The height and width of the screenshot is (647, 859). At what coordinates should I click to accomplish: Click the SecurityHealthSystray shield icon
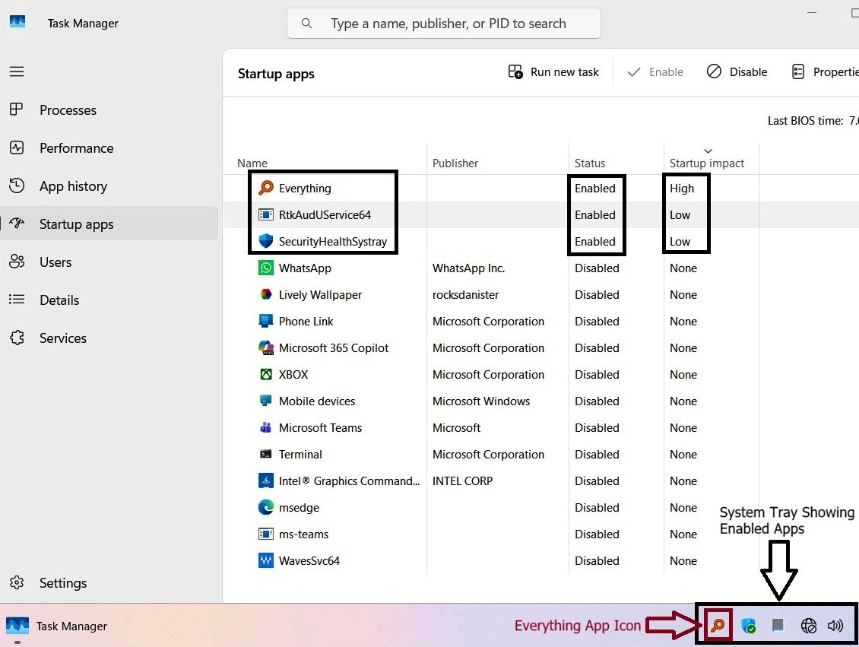coord(266,241)
